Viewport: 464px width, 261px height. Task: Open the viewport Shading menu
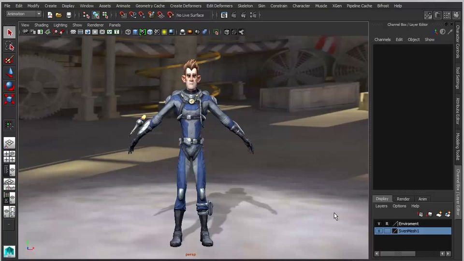pos(41,25)
